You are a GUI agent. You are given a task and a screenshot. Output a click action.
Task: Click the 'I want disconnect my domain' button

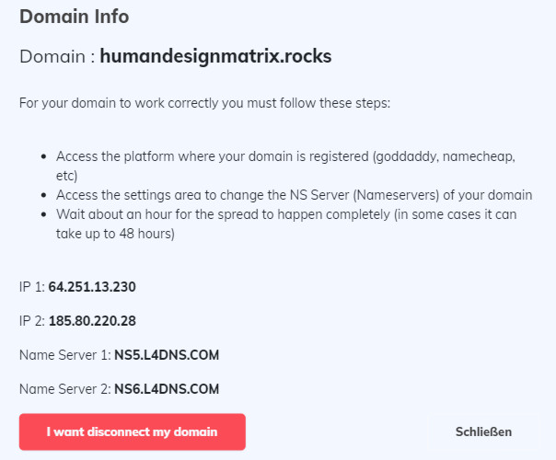[133, 431]
